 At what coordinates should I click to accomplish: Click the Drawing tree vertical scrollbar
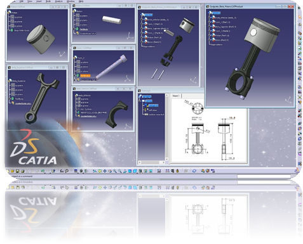(x=166, y=127)
